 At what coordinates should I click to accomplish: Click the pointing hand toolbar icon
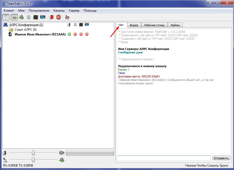(x=67, y=17)
